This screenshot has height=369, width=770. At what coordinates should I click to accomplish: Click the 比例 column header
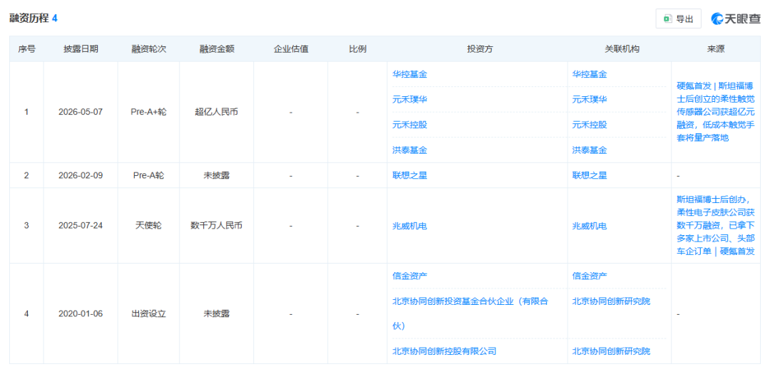pos(357,49)
